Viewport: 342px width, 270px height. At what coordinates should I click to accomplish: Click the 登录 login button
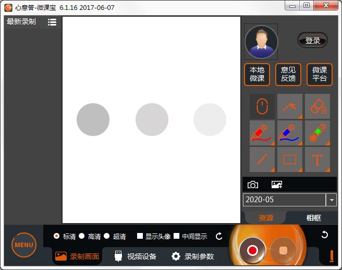tap(312, 41)
